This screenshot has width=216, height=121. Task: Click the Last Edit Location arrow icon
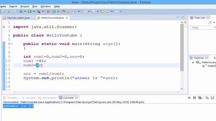[x=102, y=11]
